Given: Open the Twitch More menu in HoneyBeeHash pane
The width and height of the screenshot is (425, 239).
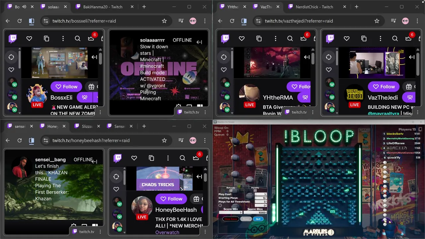Looking at the screenshot, I should click(x=168, y=158).
